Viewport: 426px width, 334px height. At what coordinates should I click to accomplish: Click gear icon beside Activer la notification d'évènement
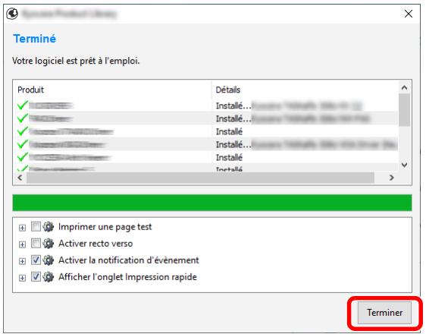click(49, 260)
